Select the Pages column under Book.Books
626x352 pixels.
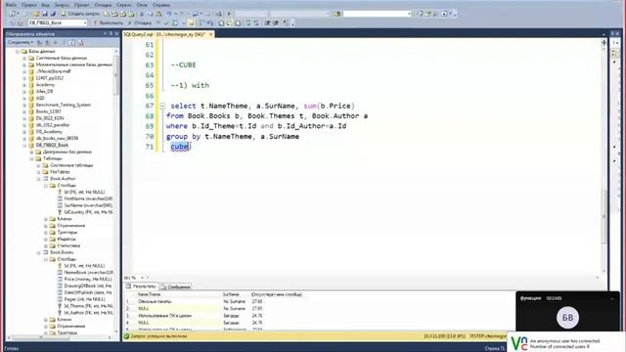[85, 299]
